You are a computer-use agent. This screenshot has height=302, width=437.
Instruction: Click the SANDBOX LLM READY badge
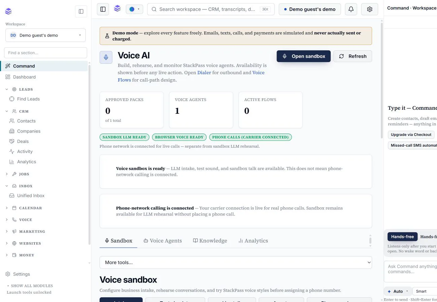pos(124,137)
